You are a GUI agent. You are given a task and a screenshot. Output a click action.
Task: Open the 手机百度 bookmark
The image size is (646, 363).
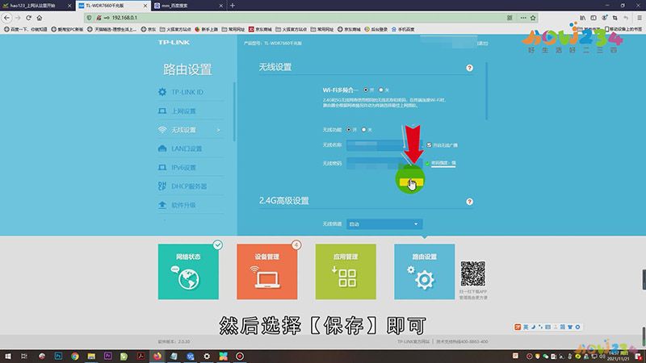pos(403,29)
